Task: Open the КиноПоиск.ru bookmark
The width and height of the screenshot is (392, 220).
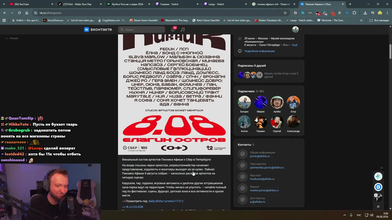Action: tap(53, 20)
